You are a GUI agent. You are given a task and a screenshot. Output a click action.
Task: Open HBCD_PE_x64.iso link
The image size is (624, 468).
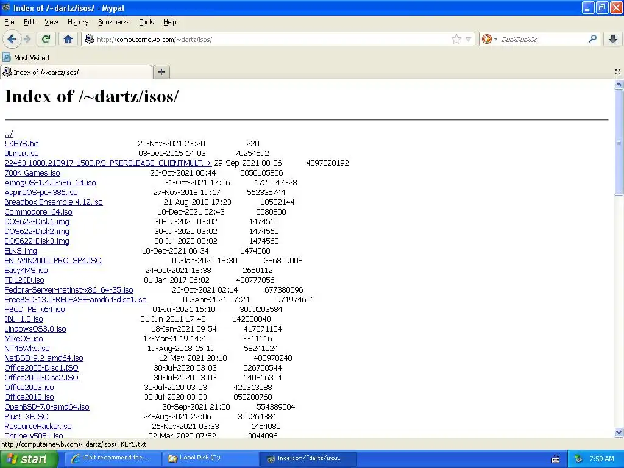coord(35,309)
